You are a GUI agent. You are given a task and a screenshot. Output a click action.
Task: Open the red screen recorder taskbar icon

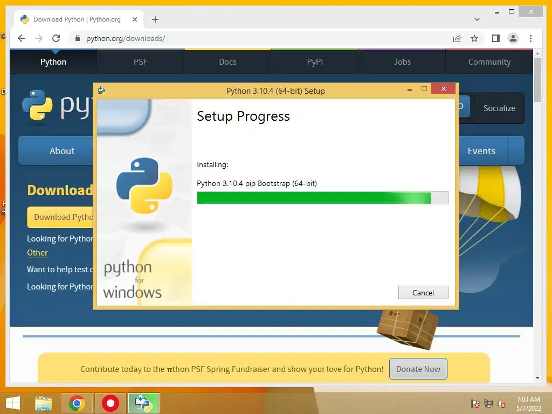pos(111,403)
